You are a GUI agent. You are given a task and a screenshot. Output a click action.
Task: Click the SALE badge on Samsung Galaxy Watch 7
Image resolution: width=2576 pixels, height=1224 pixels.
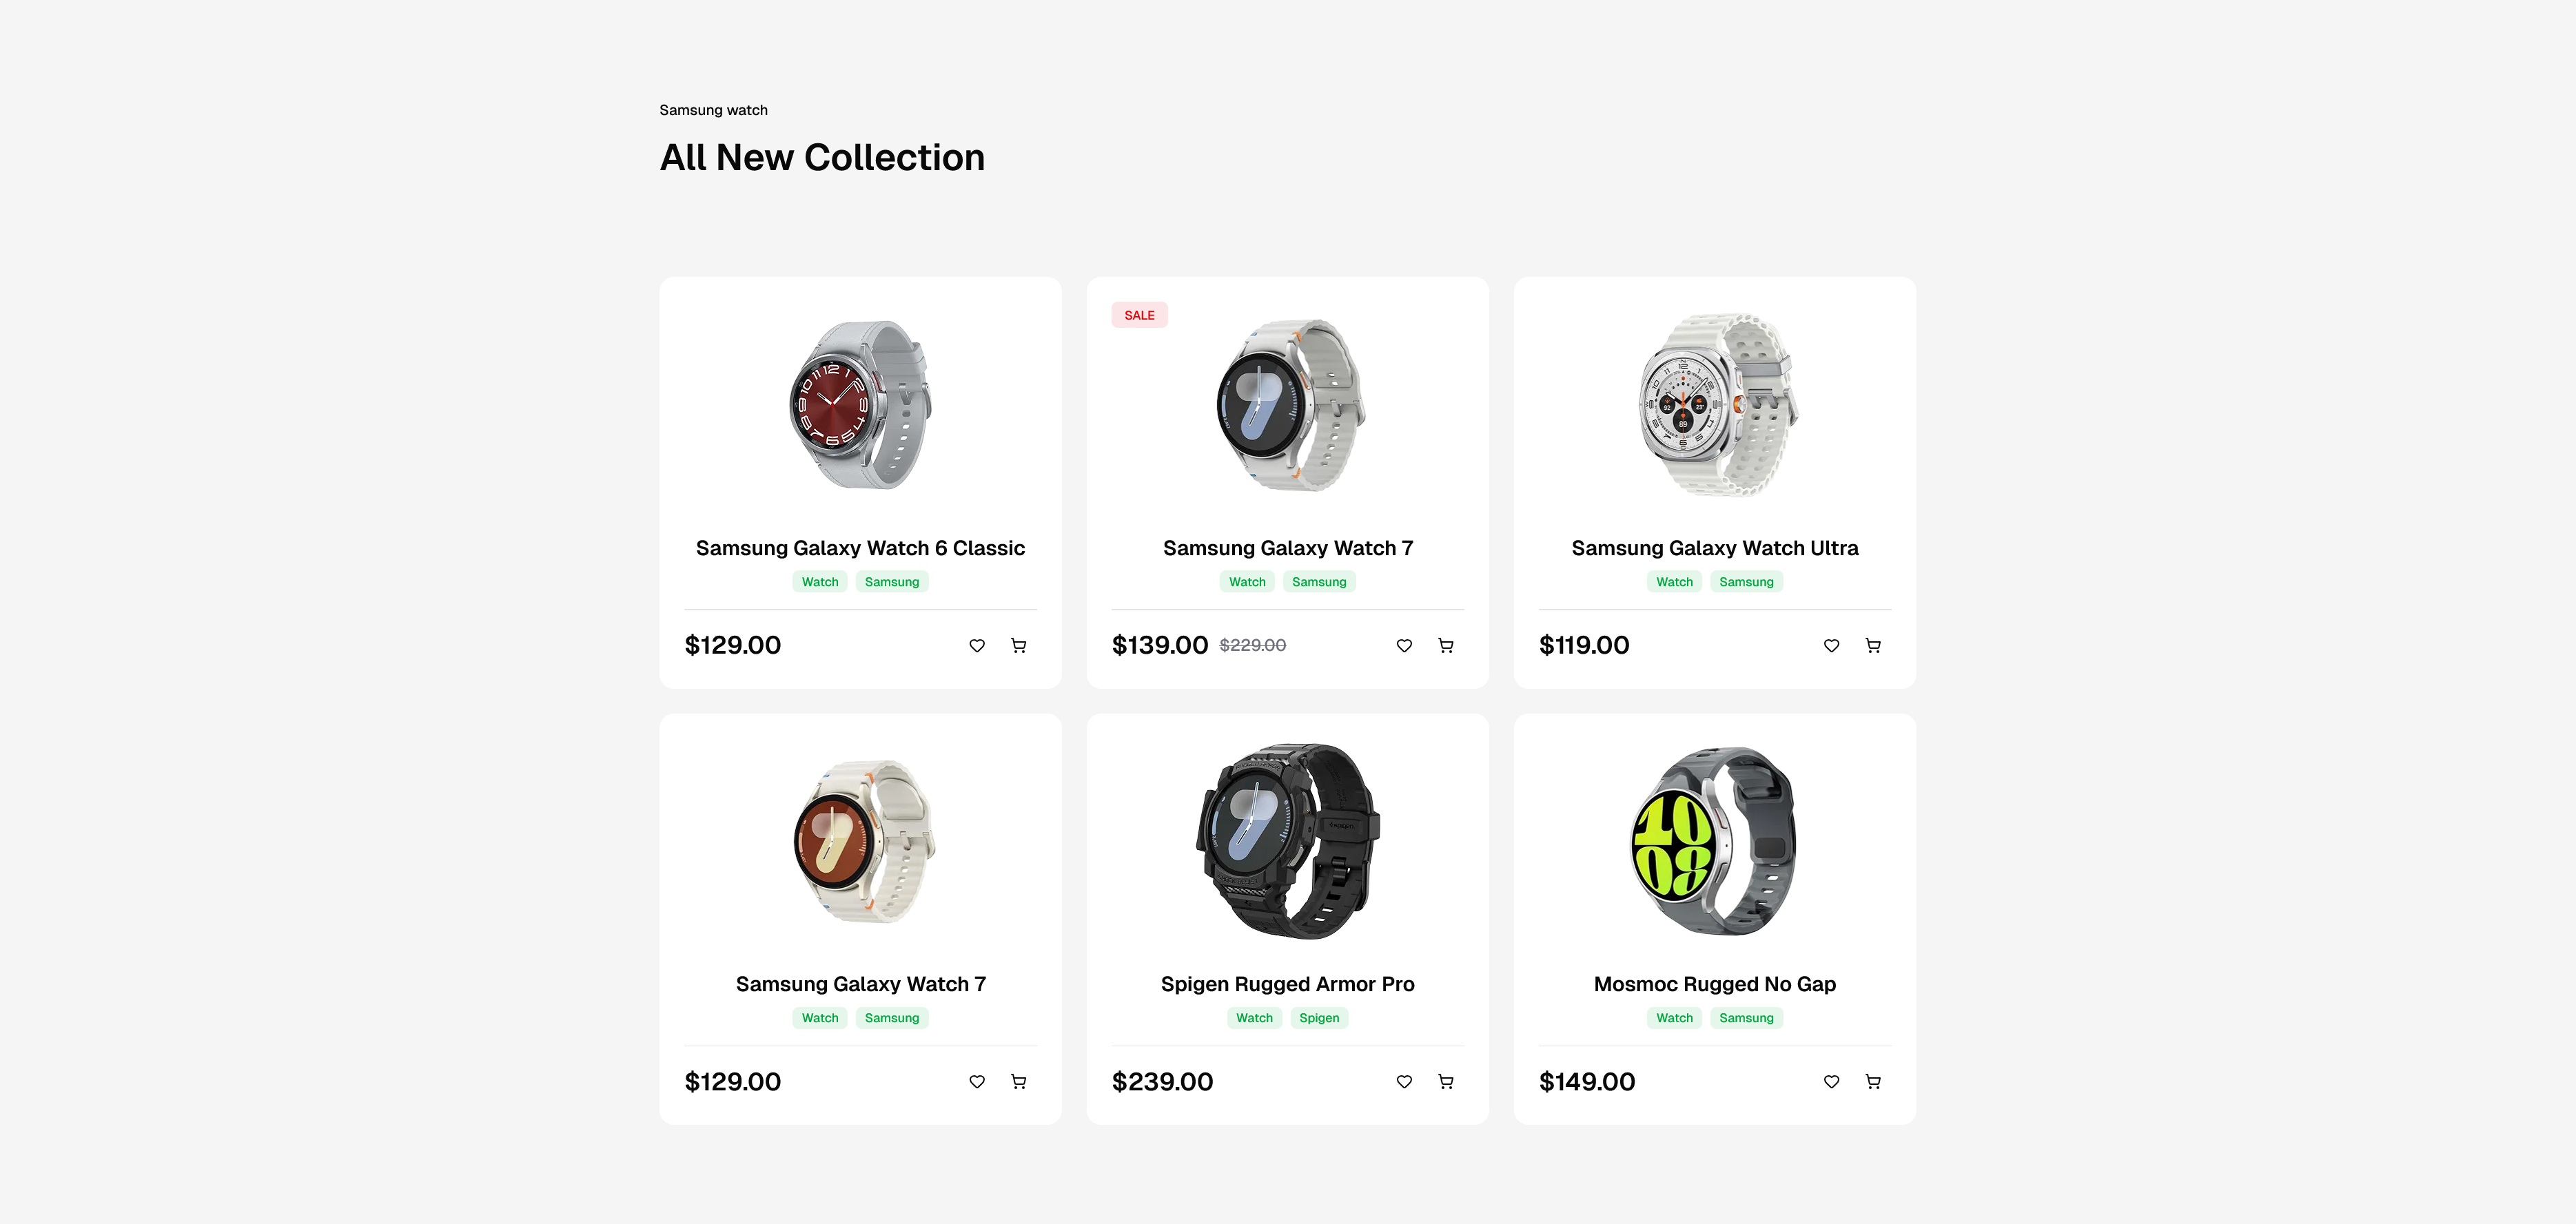tap(1139, 315)
